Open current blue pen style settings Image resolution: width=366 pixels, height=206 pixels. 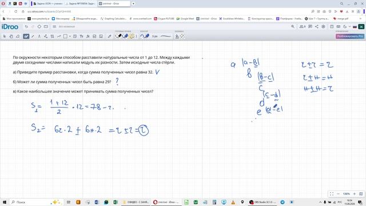point(145,36)
